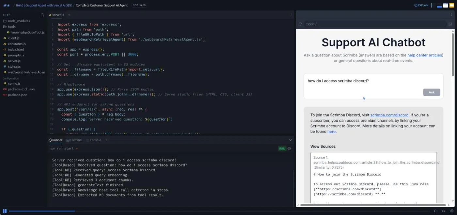Switch to the Runner tab

coord(55,140)
